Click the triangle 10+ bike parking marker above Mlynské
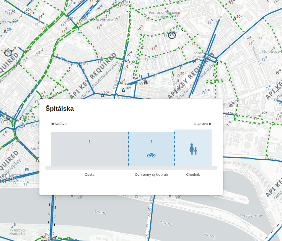Viewport: 282px width, 241px height. tap(123, 90)
